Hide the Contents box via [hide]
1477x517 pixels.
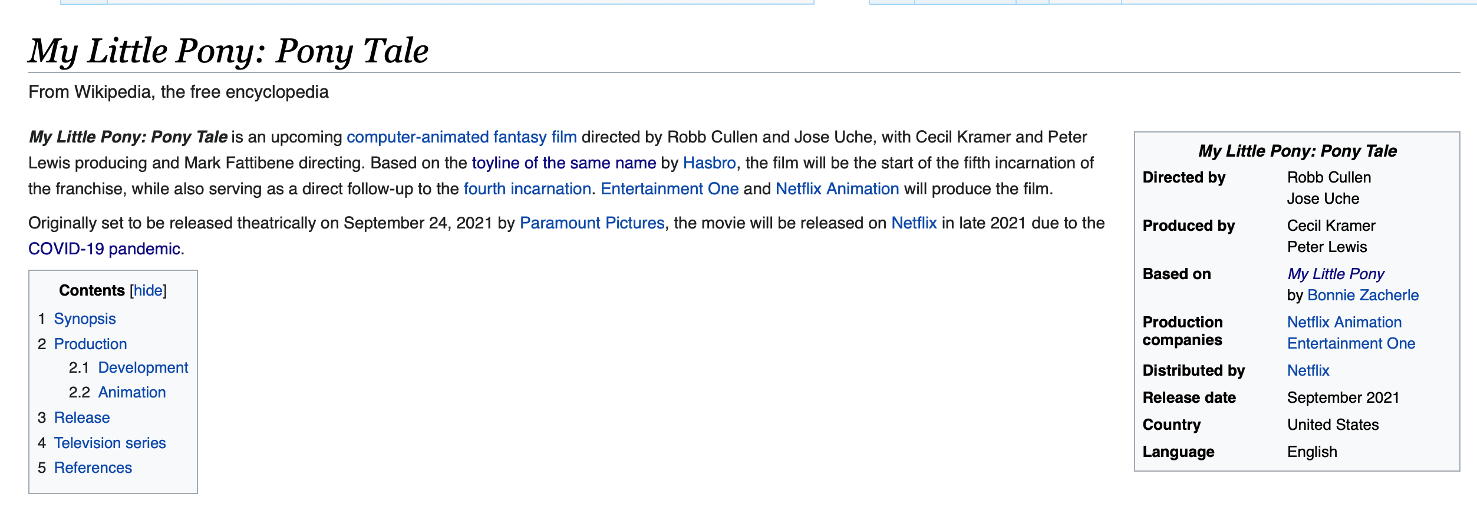(149, 291)
